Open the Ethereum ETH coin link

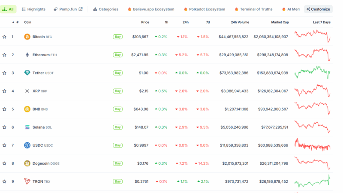tap(45, 55)
